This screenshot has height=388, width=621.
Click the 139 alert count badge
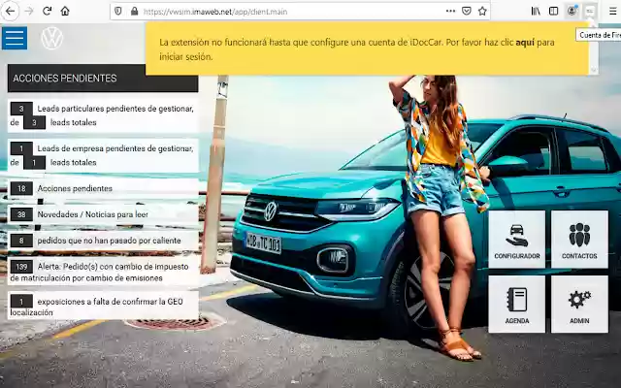[x=21, y=267]
